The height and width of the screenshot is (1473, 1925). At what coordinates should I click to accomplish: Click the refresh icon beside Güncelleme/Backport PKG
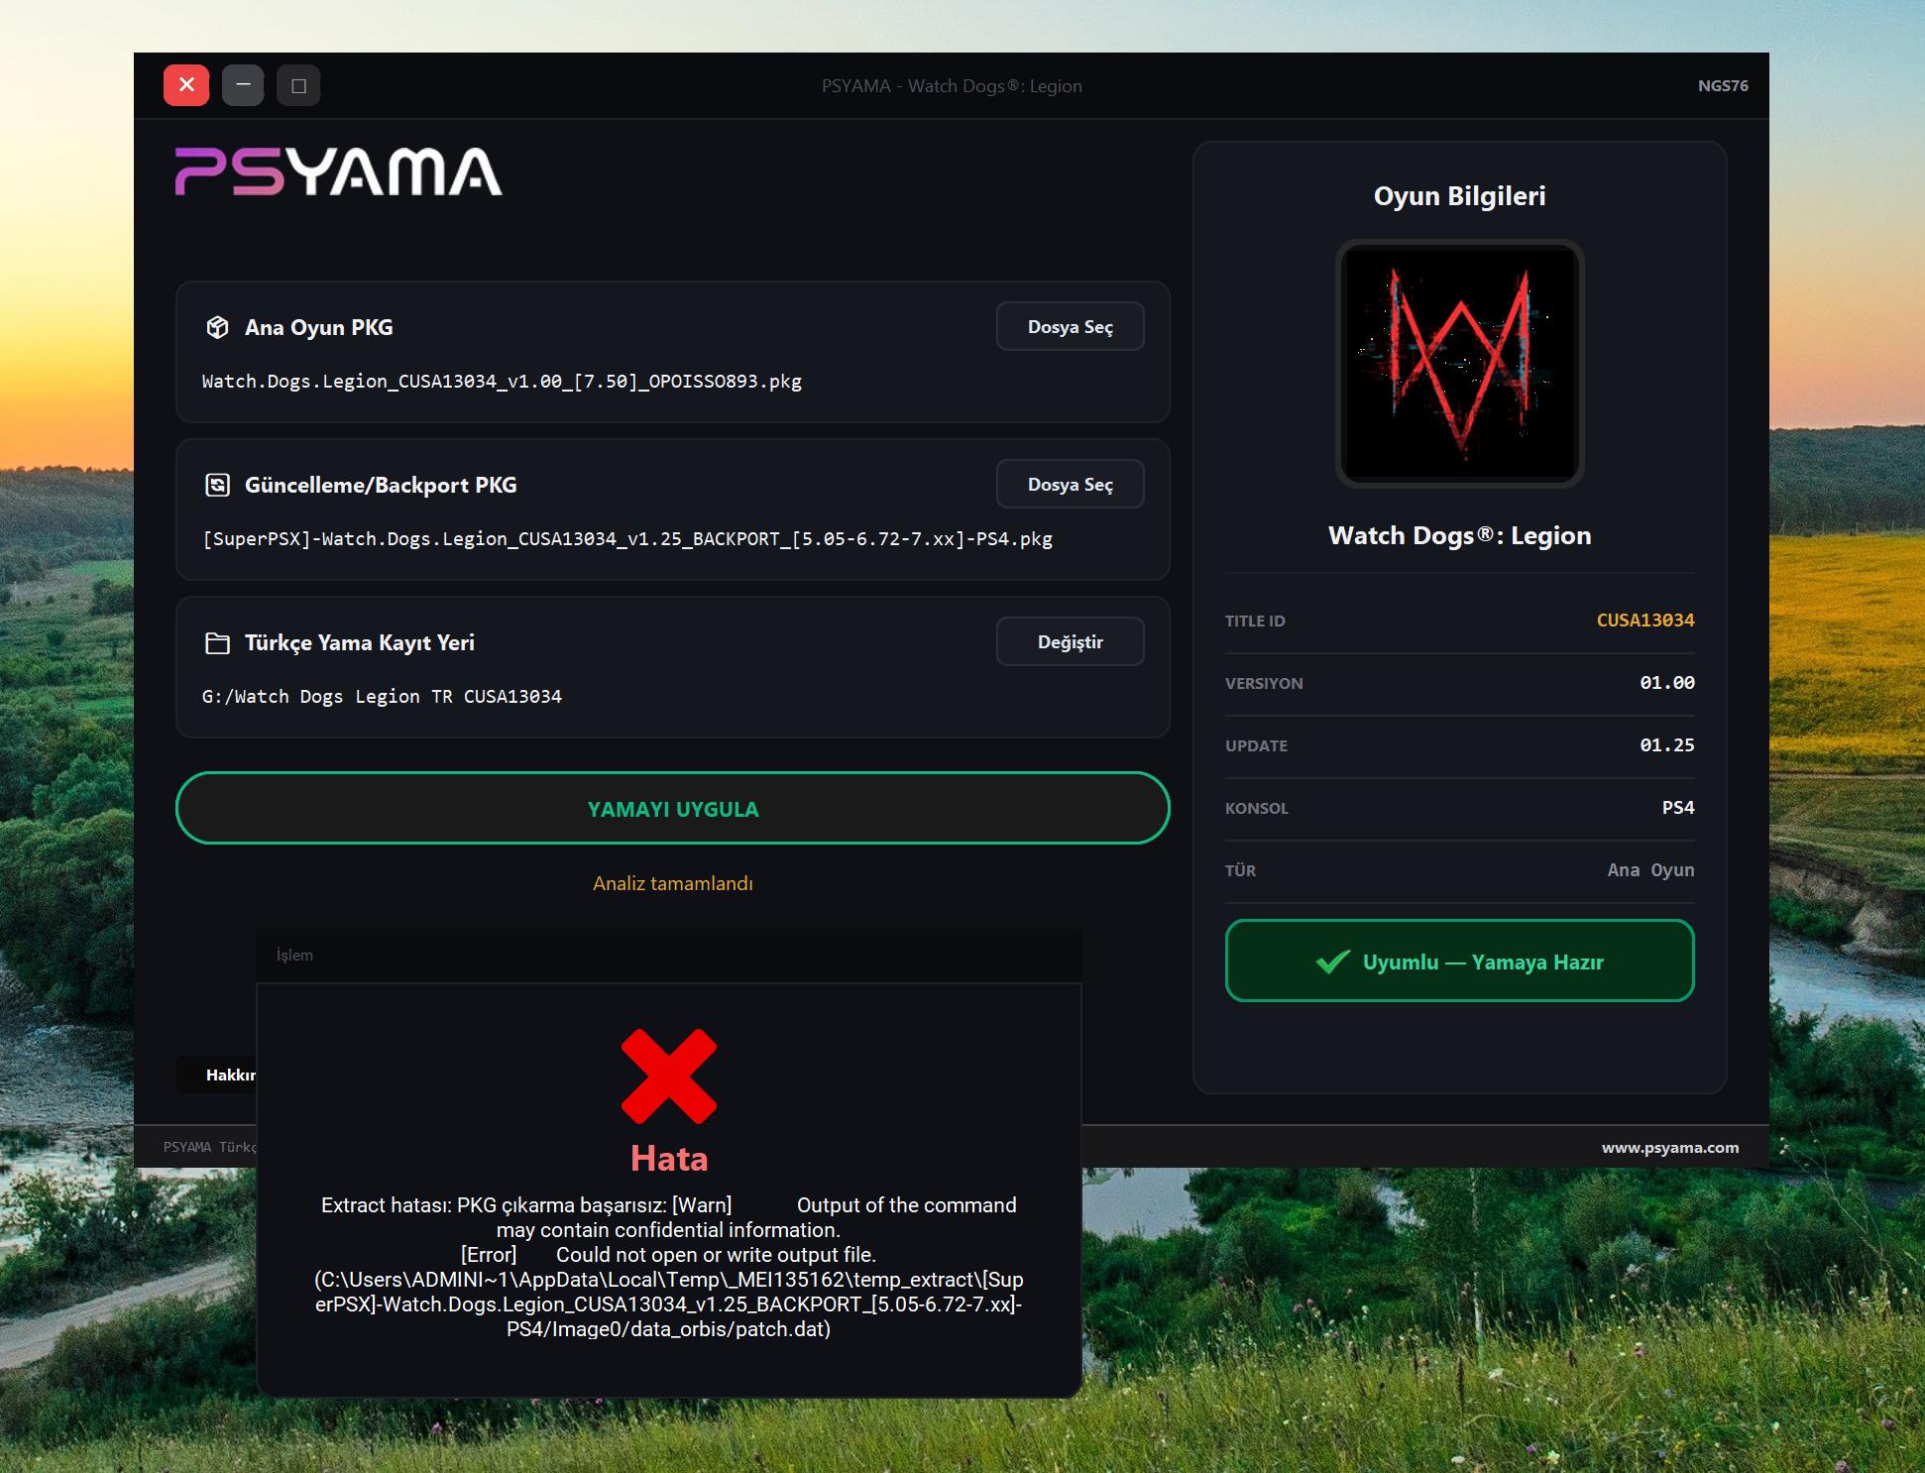point(217,485)
